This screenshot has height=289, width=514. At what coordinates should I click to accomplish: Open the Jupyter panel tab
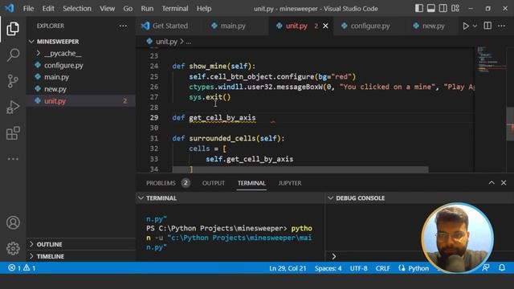[290, 183]
